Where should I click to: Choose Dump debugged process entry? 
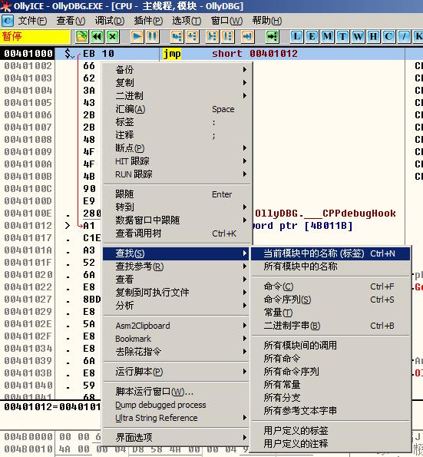pyautogui.click(x=176, y=405)
